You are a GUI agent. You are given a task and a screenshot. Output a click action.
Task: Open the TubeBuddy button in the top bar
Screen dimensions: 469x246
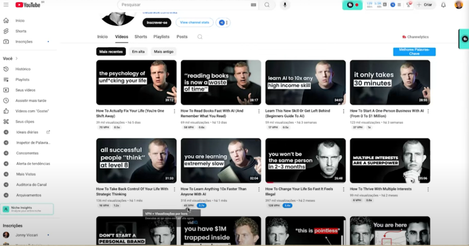pyautogui.click(x=352, y=5)
